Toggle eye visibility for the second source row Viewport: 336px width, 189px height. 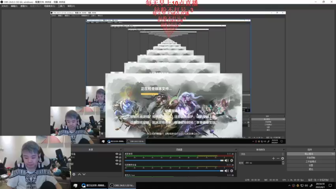click(117, 157)
